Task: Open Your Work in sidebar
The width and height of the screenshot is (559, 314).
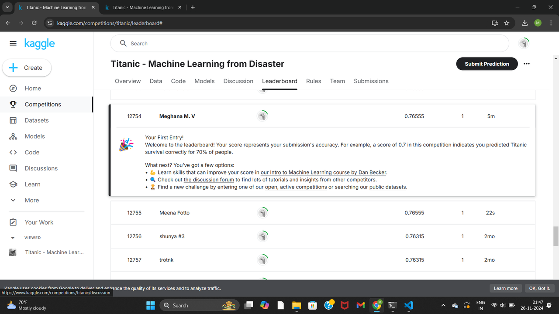Action: pos(39,222)
